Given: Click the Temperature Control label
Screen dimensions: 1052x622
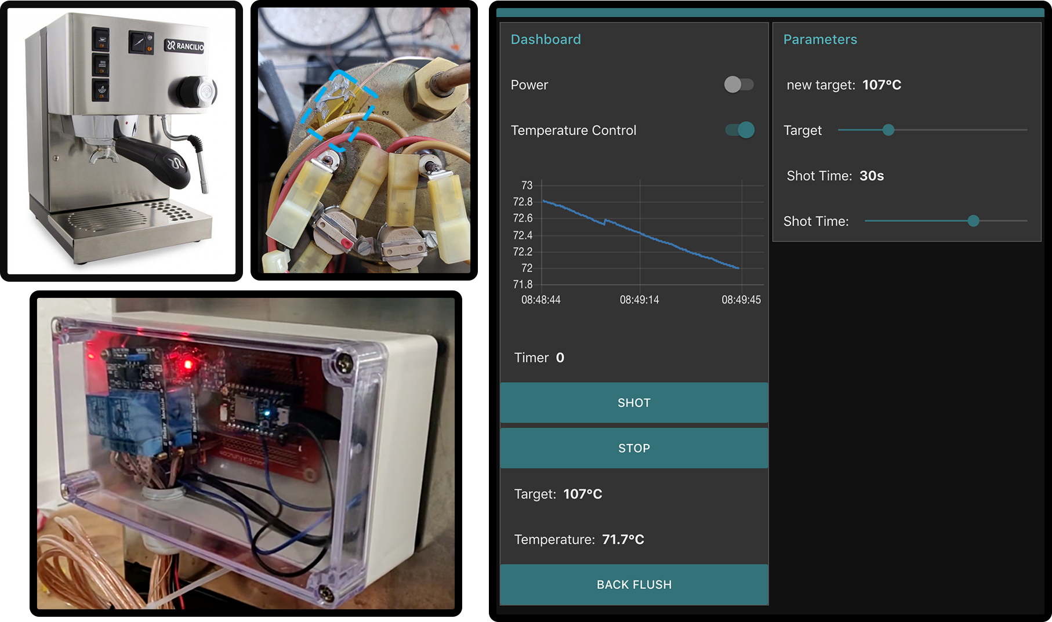Looking at the screenshot, I should [x=574, y=130].
